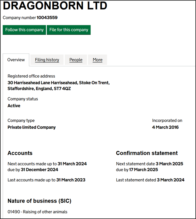Screen dimensions: 196x219
Task: Click the Company status label
Action: click(x=23, y=99)
